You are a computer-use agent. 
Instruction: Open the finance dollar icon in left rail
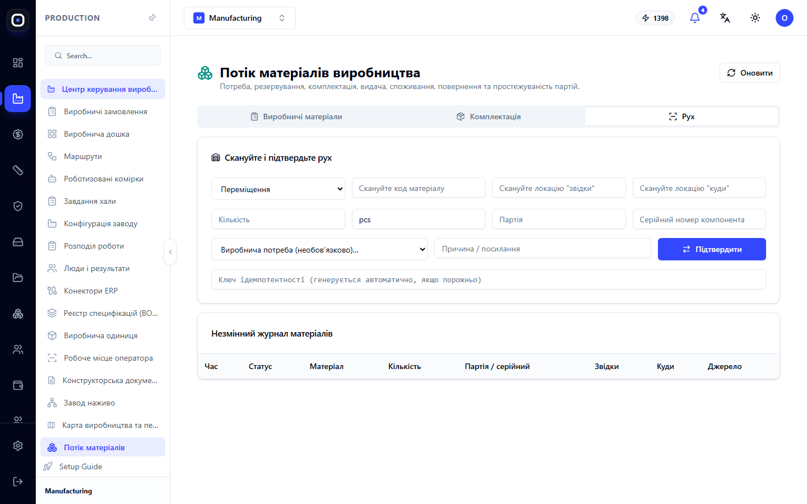[18, 134]
